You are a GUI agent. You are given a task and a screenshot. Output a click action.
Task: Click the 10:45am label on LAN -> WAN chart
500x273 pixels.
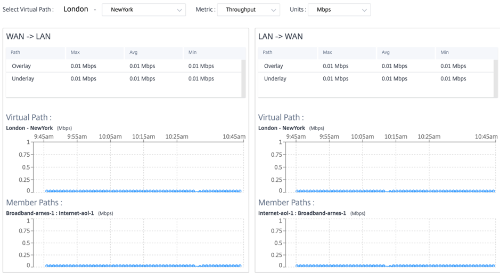pyautogui.click(x=486, y=136)
